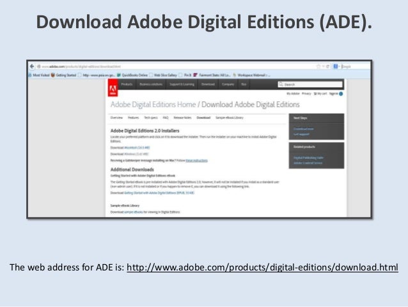This screenshot has height=307, width=408.
Task: Switch to the FAQ tab
Action: (x=166, y=118)
